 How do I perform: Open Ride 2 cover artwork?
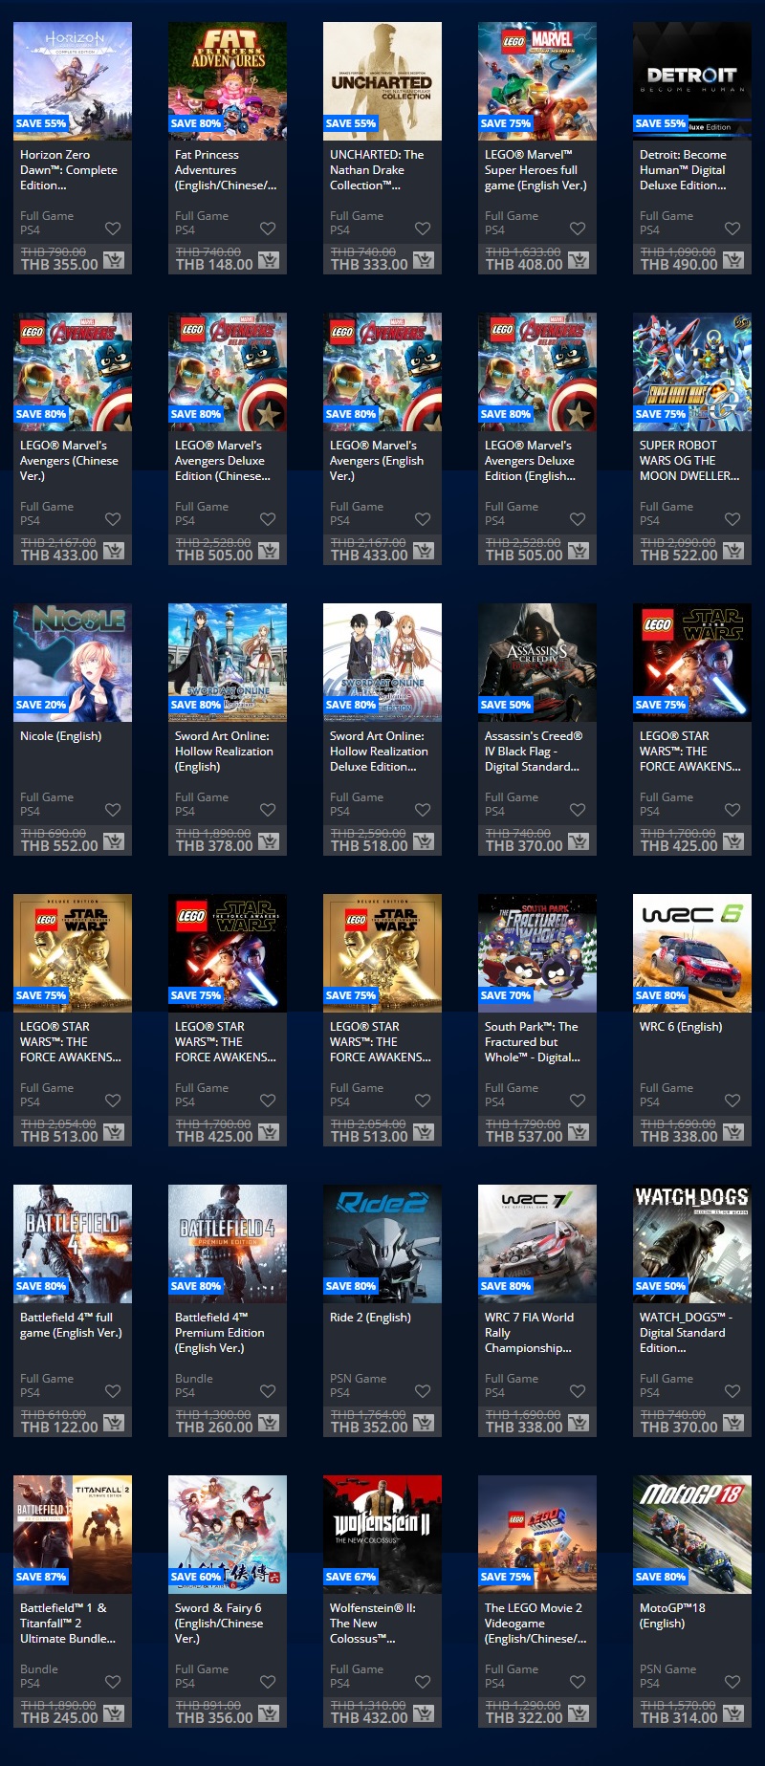pyautogui.click(x=382, y=1244)
